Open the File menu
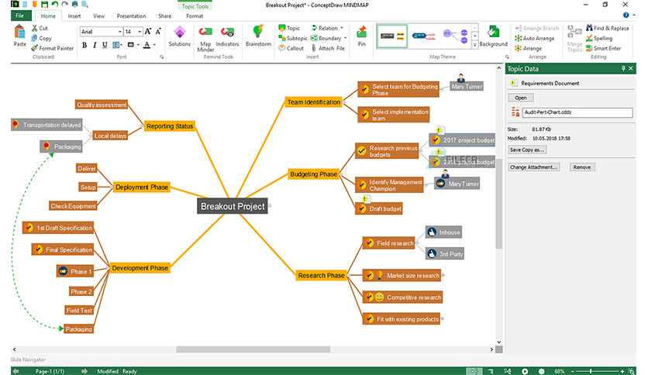 (19, 15)
